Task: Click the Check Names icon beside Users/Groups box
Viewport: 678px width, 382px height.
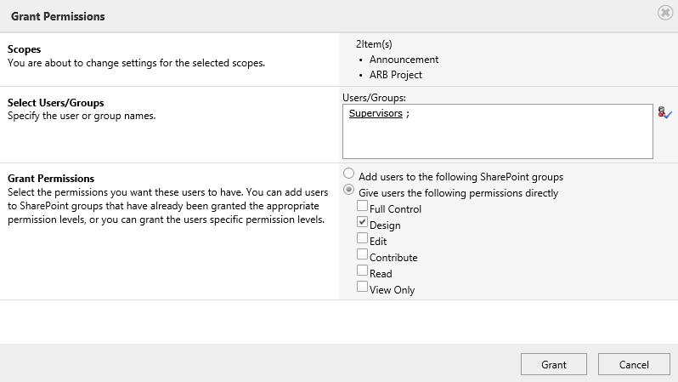Action: pos(664,113)
